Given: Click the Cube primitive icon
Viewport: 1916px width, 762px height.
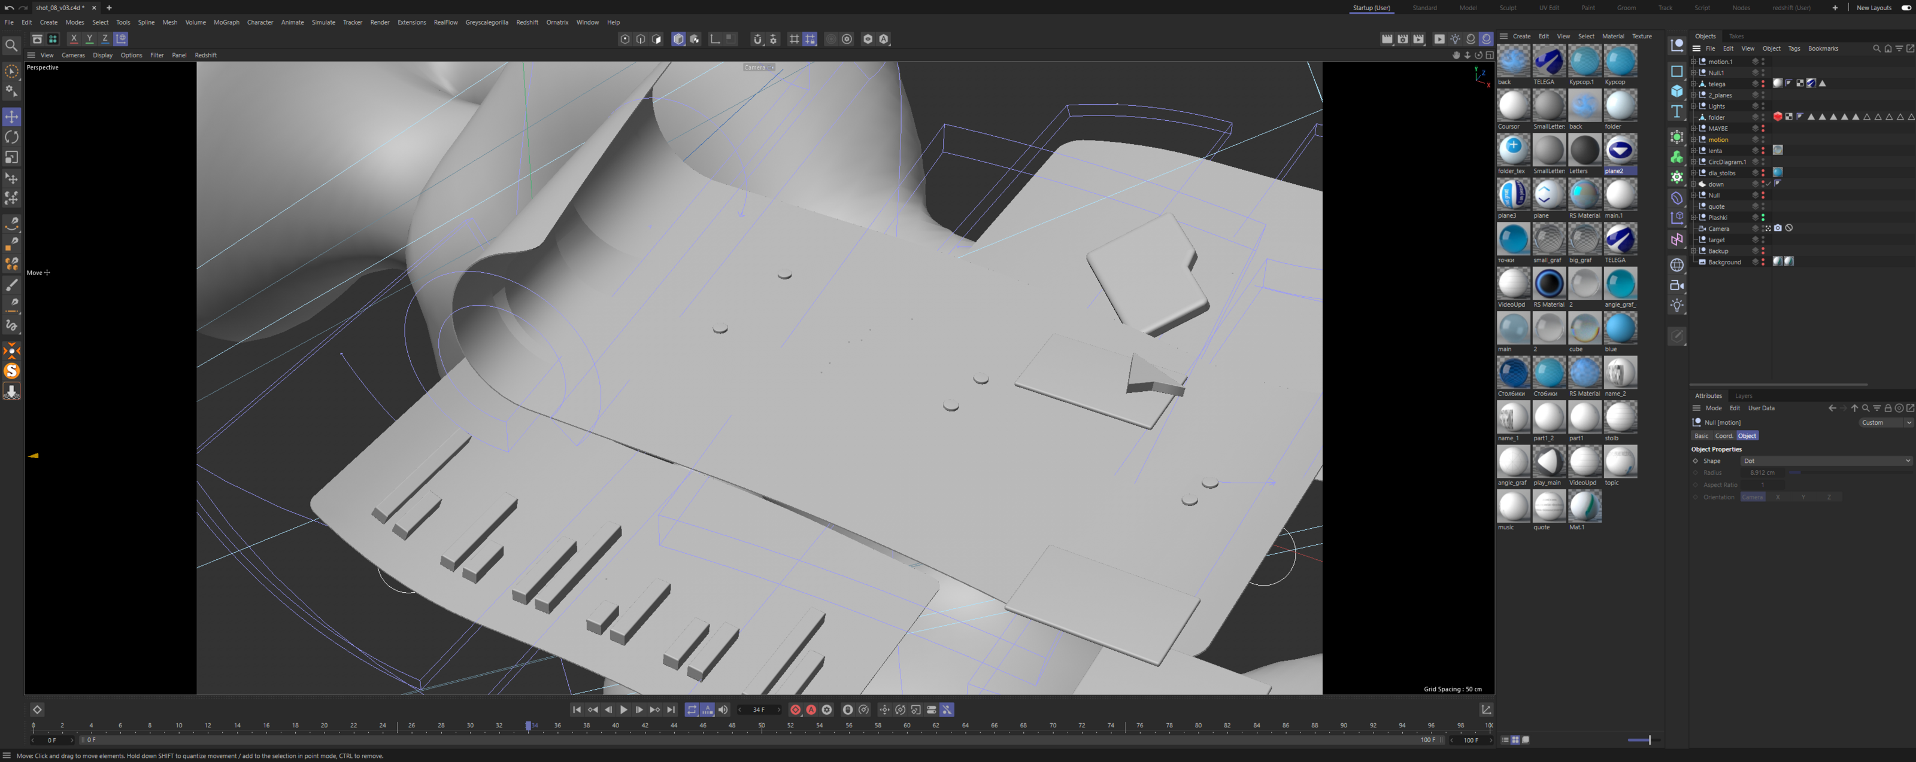Looking at the screenshot, I should click(x=1676, y=92).
